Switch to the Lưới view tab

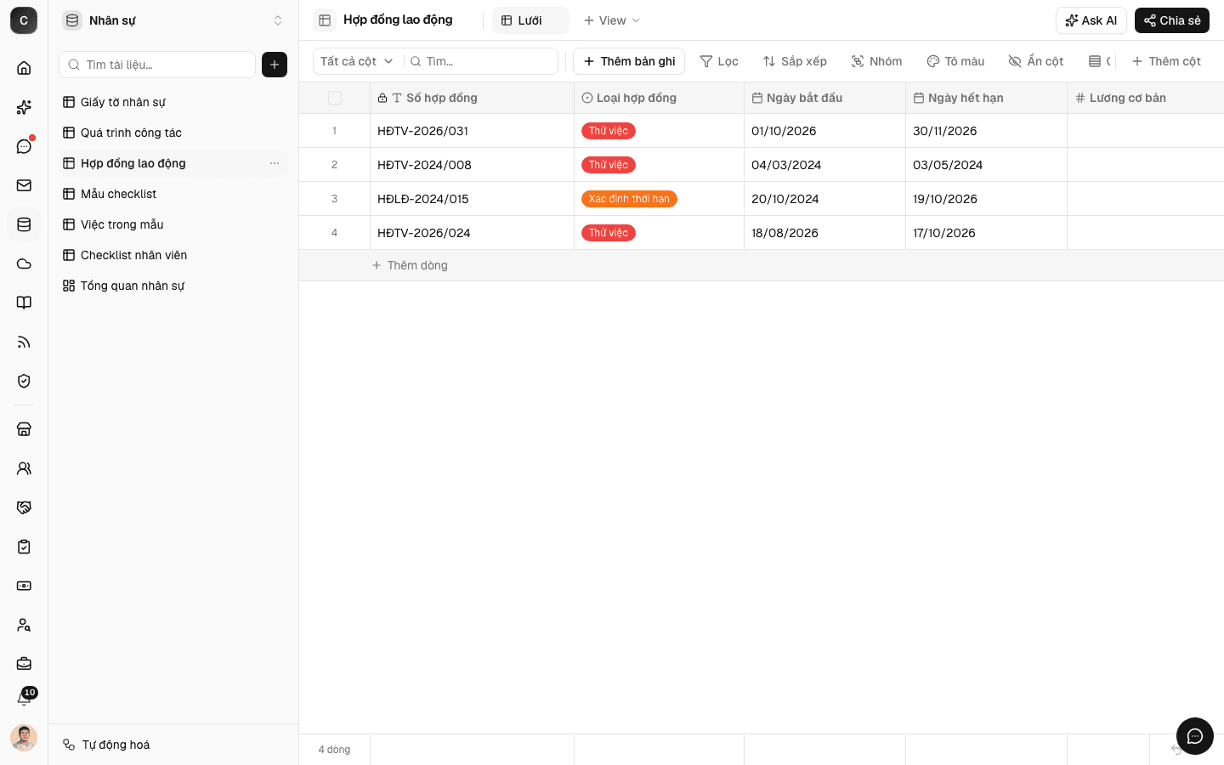click(x=530, y=20)
